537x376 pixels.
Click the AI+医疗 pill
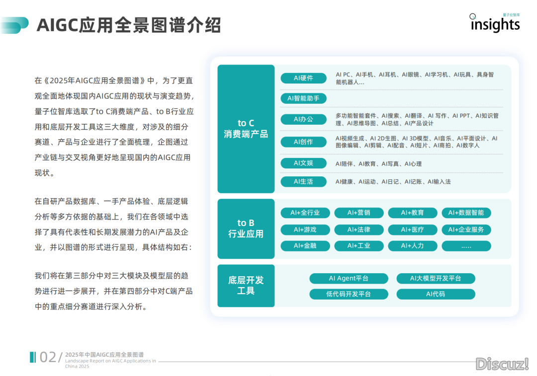[412, 230]
